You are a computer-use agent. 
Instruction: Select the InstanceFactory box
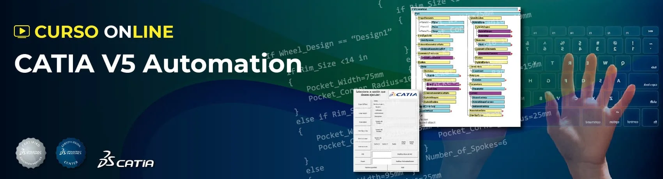pyautogui.click(x=488, y=107)
